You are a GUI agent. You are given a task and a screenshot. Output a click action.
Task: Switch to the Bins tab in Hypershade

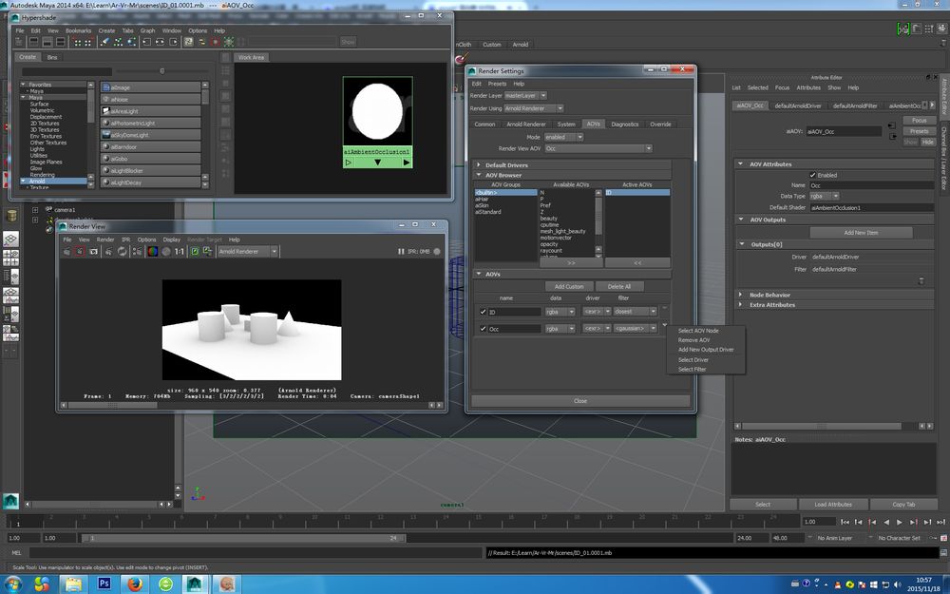click(52, 57)
